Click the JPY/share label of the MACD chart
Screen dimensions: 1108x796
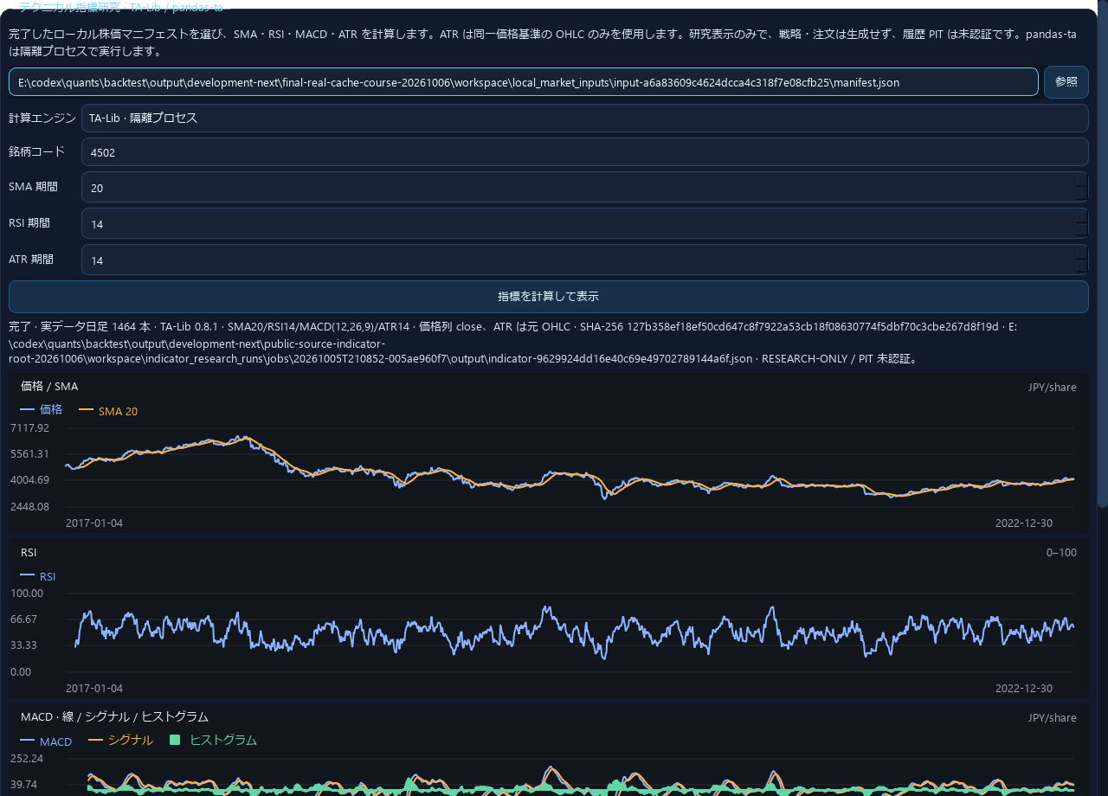[x=1053, y=717]
